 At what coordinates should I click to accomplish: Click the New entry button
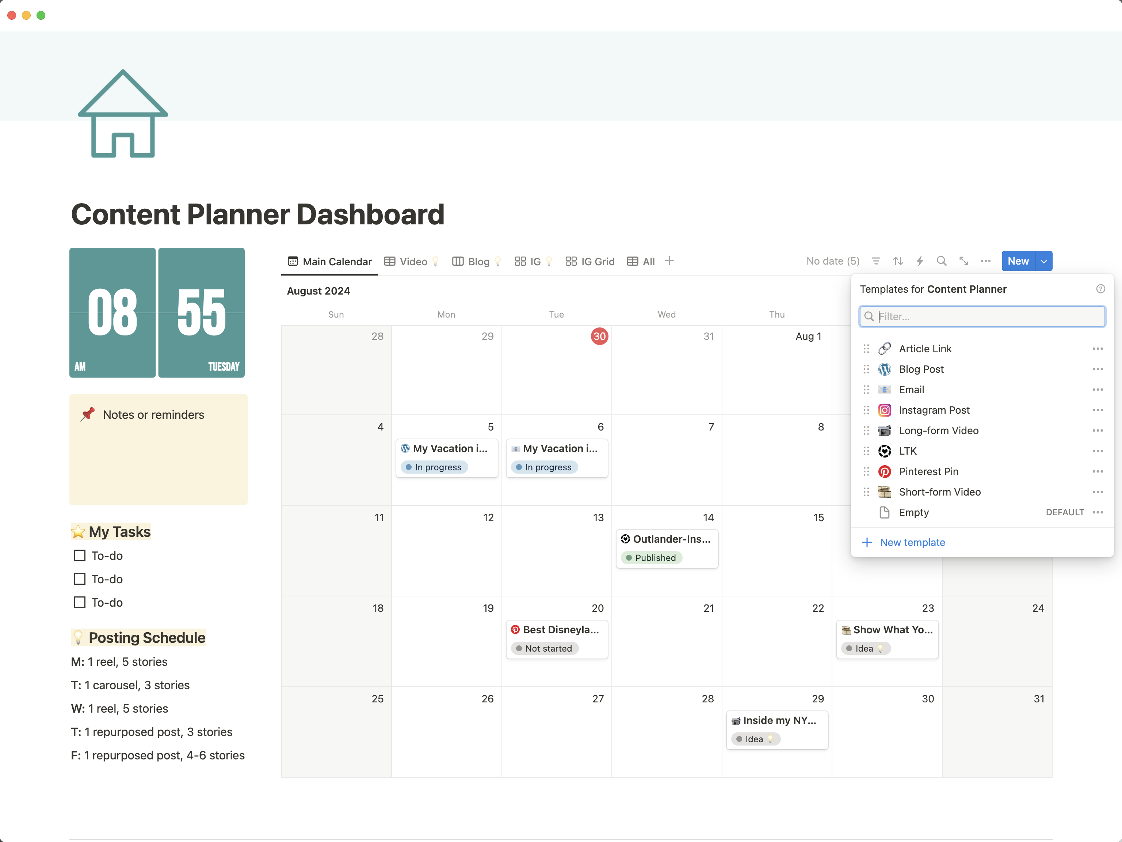pos(1018,261)
